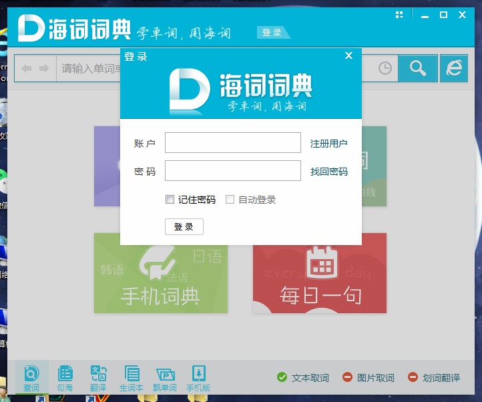Open the purple tile behind dialog
The image size is (482, 402).
click(x=107, y=166)
